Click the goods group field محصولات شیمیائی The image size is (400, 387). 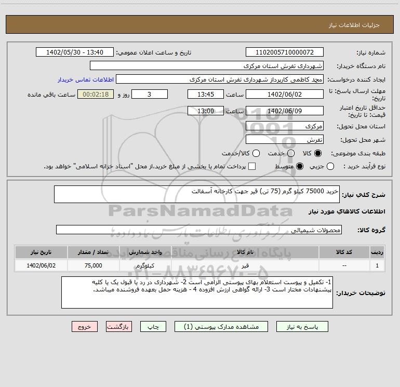(199, 230)
